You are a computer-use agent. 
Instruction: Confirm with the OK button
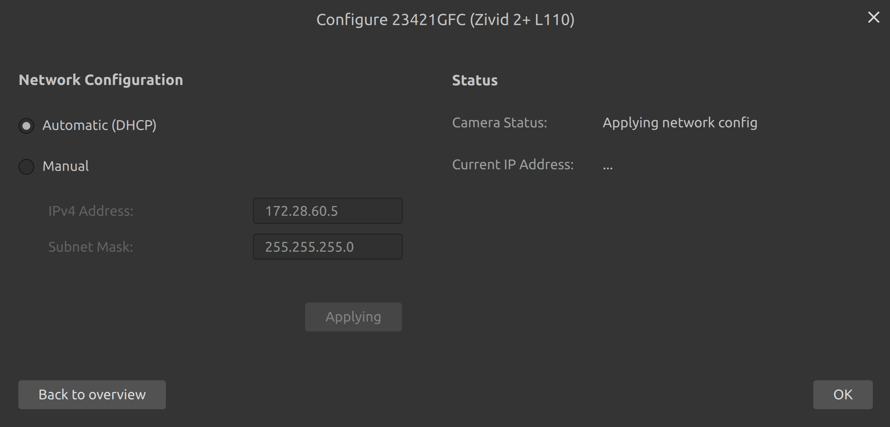point(842,395)
